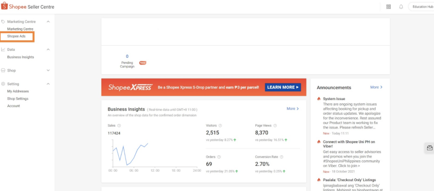Open More link in Business Insights
The height and width of the screenshot is (191, 434).
point(293,109)
